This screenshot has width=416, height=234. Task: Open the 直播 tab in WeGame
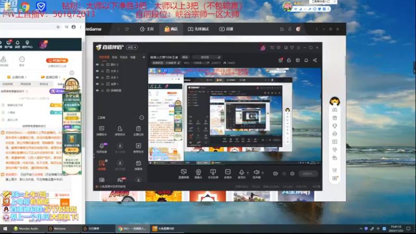226,29
